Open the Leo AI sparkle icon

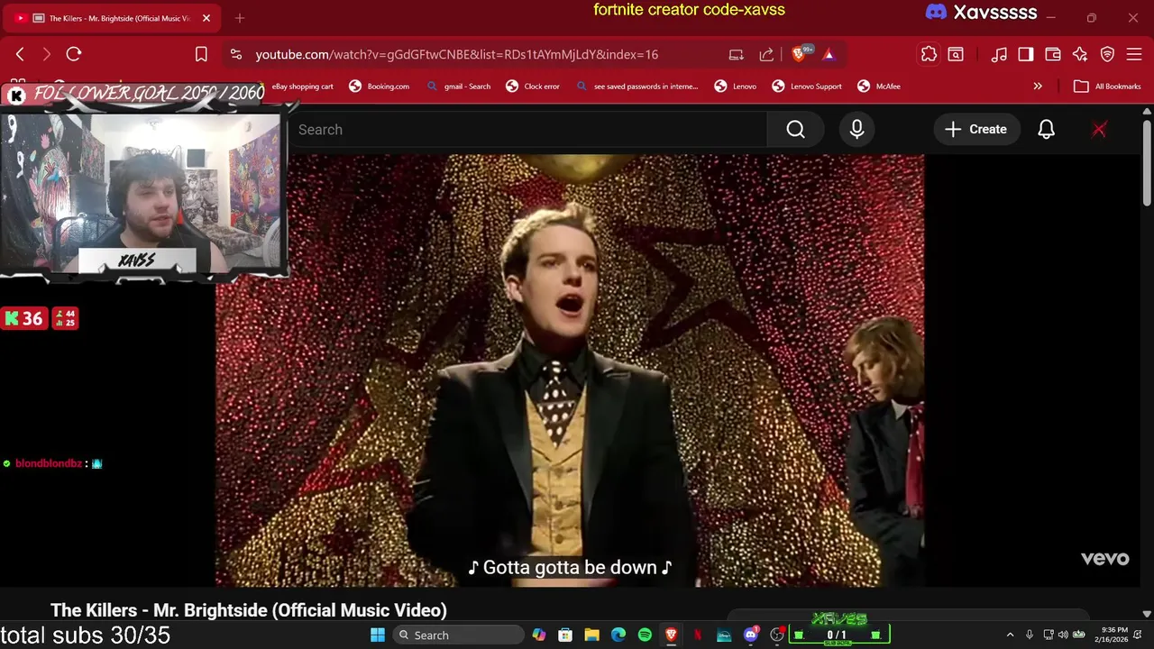(x=1080, y=54)
